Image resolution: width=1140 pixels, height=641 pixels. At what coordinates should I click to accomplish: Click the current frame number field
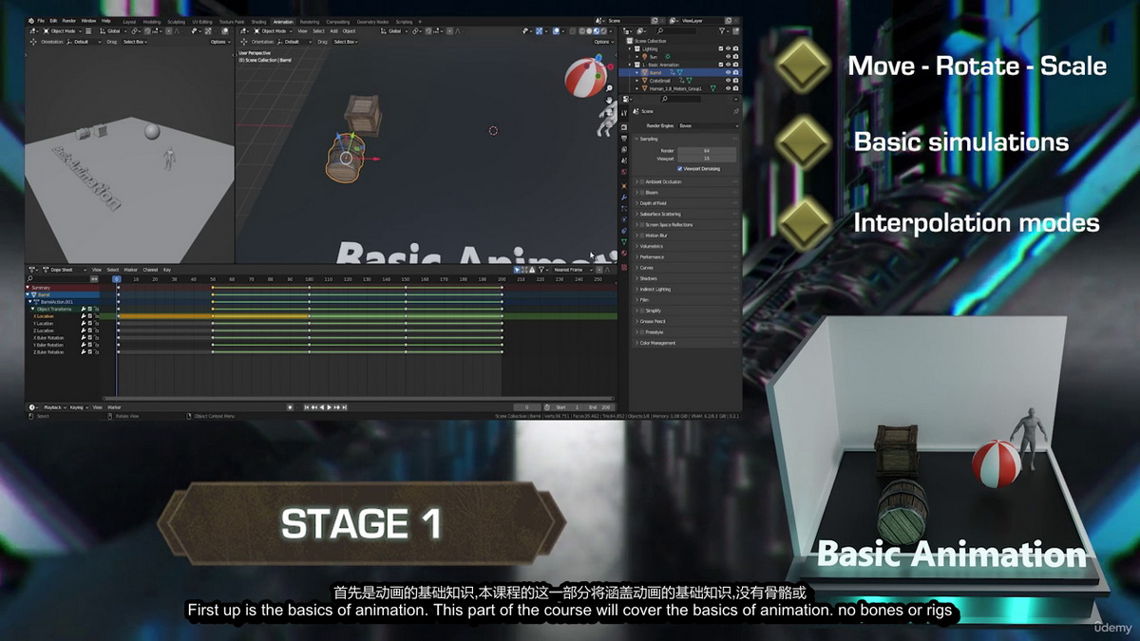point(527,407)
